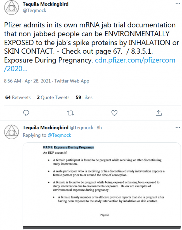Click the reply speech bubble icon

click(26, 113)
